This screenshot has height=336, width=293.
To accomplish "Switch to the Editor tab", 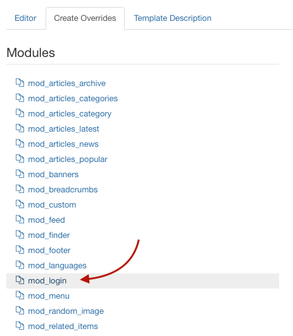I will (25, 18).
